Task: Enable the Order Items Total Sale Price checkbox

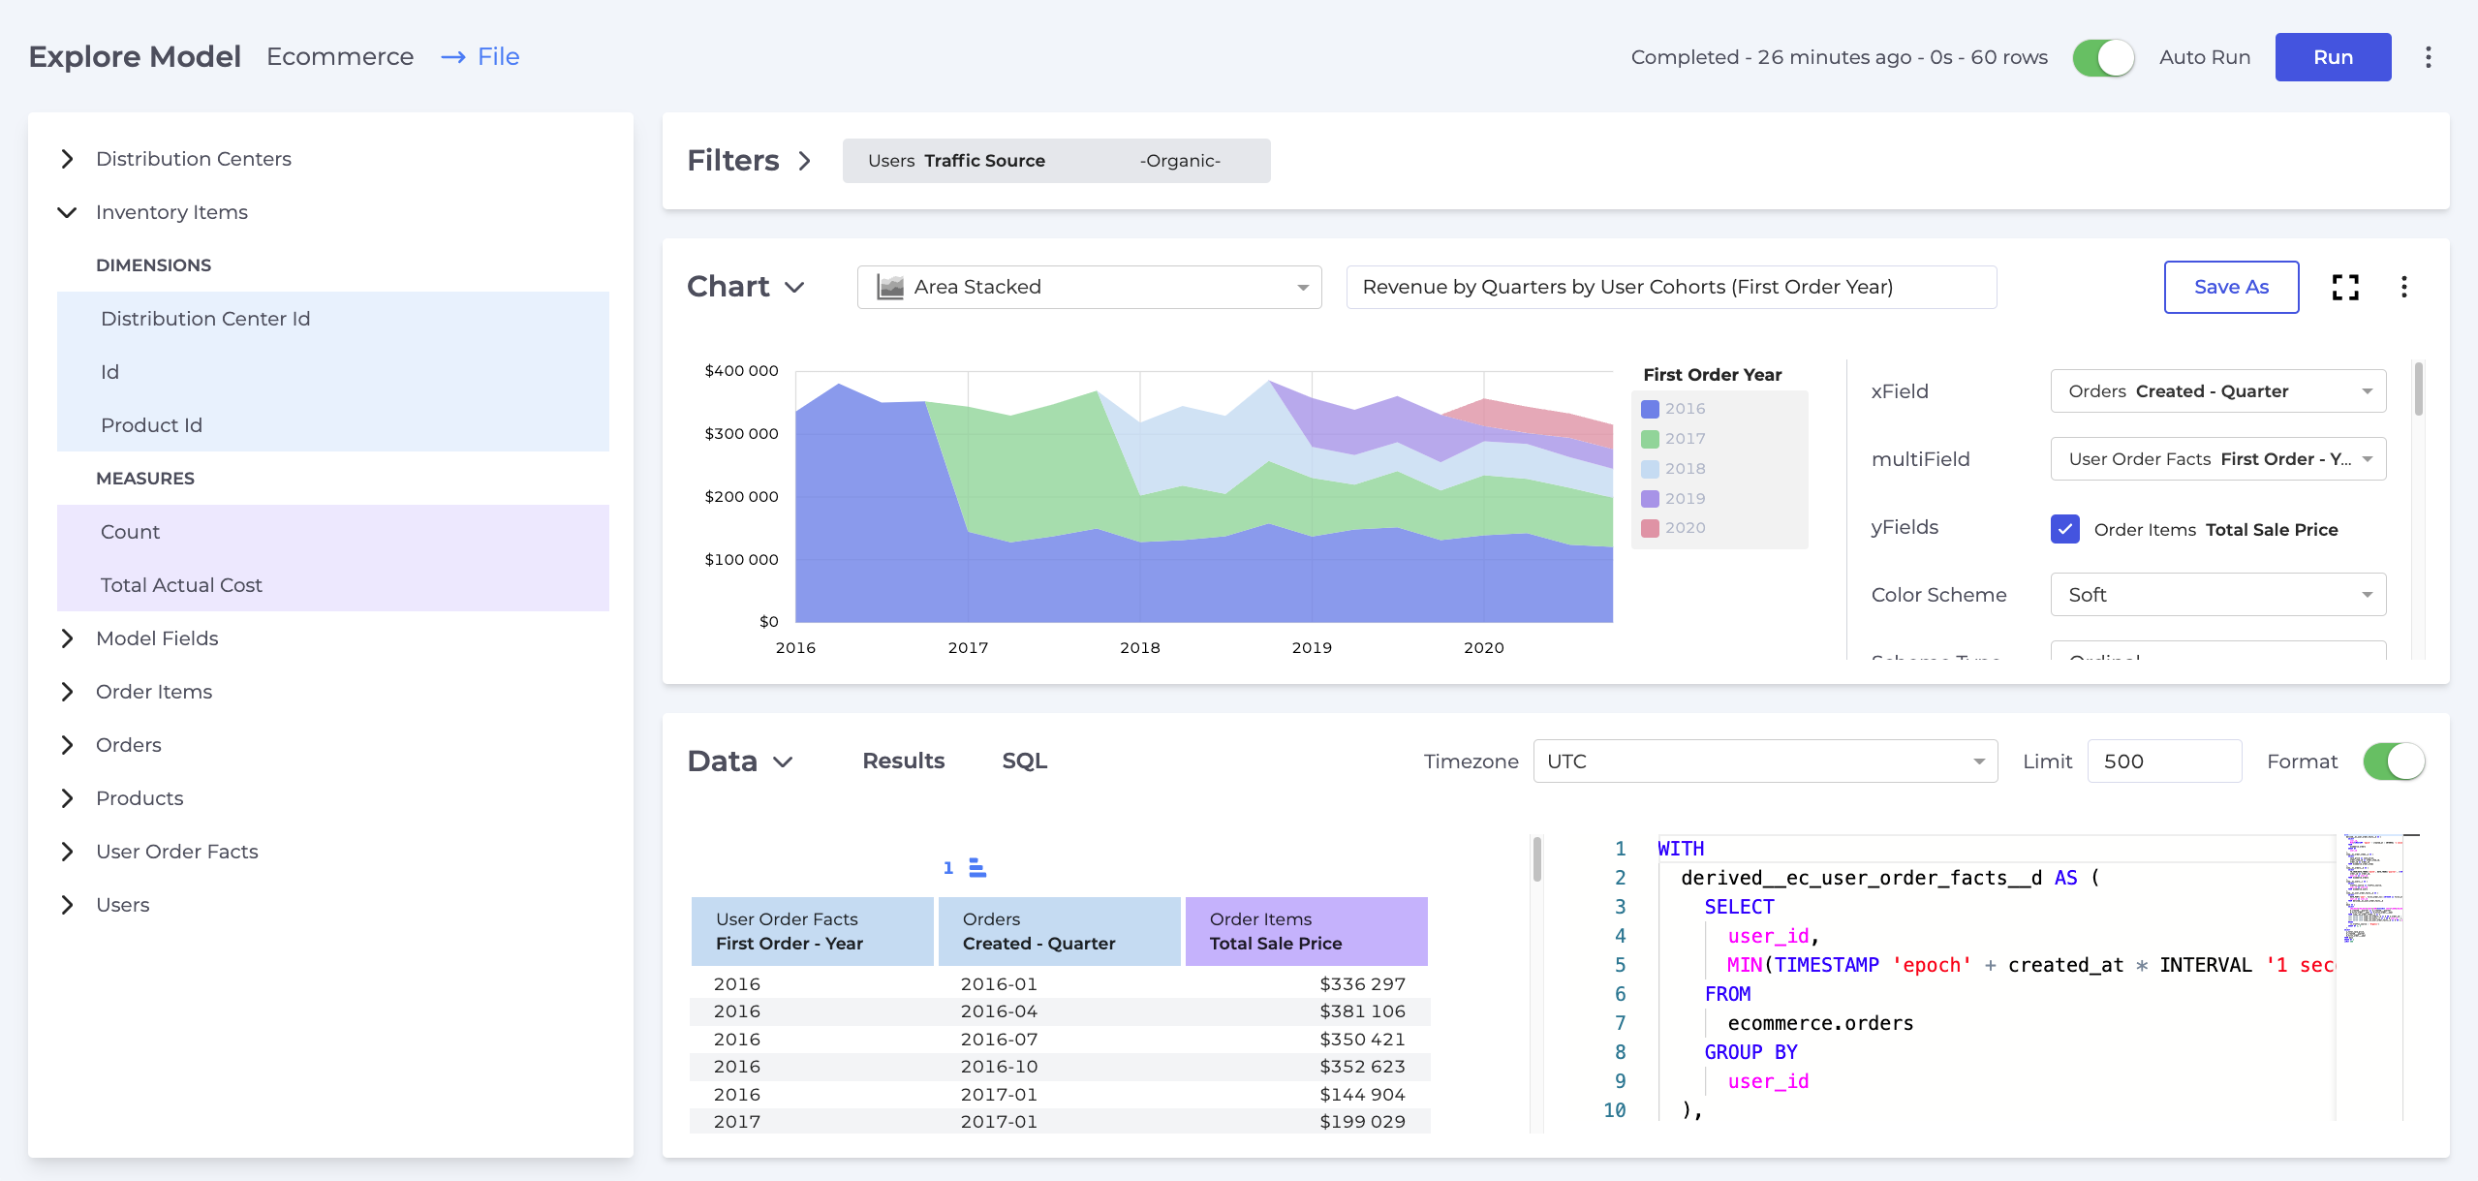Action: (x=2060, y=528)
